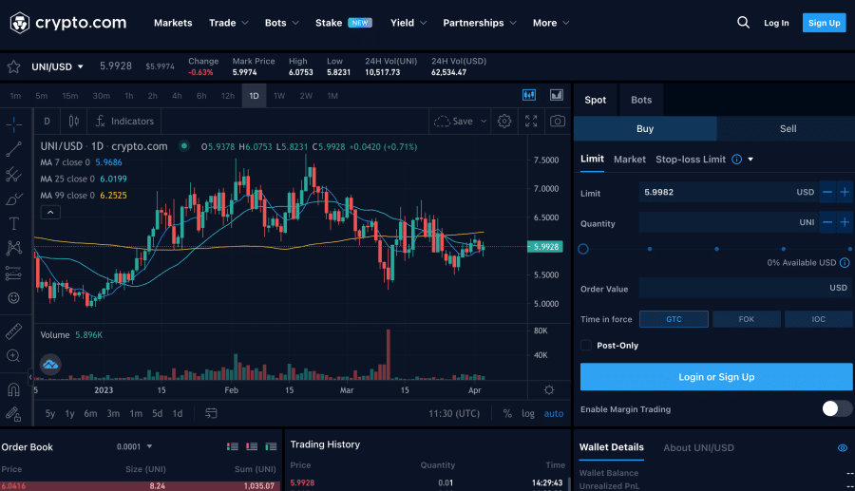Open order book 0.0001 precision dropdown
This screenshot has width=855, height=491.
point(134,446)
